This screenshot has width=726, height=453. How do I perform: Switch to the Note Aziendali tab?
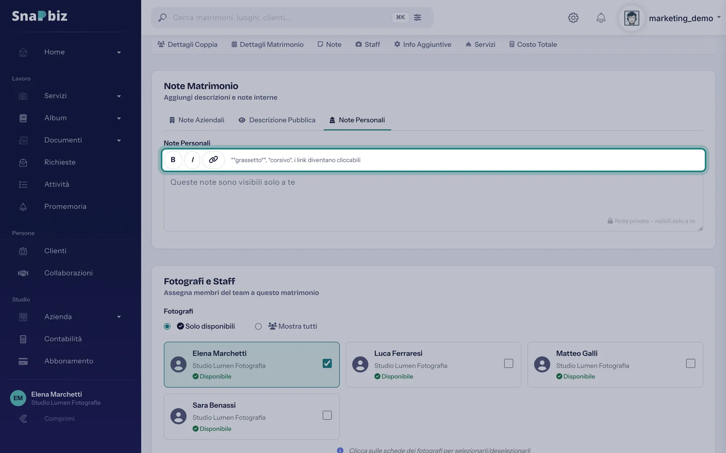point(197,120)
